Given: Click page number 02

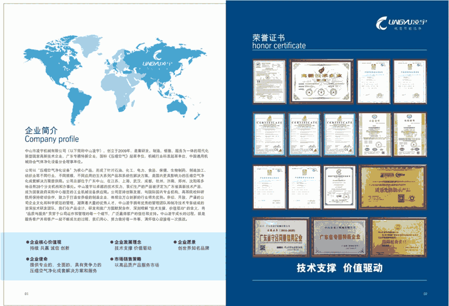Looking at the screenshot, I should click(x=425, y=293).
